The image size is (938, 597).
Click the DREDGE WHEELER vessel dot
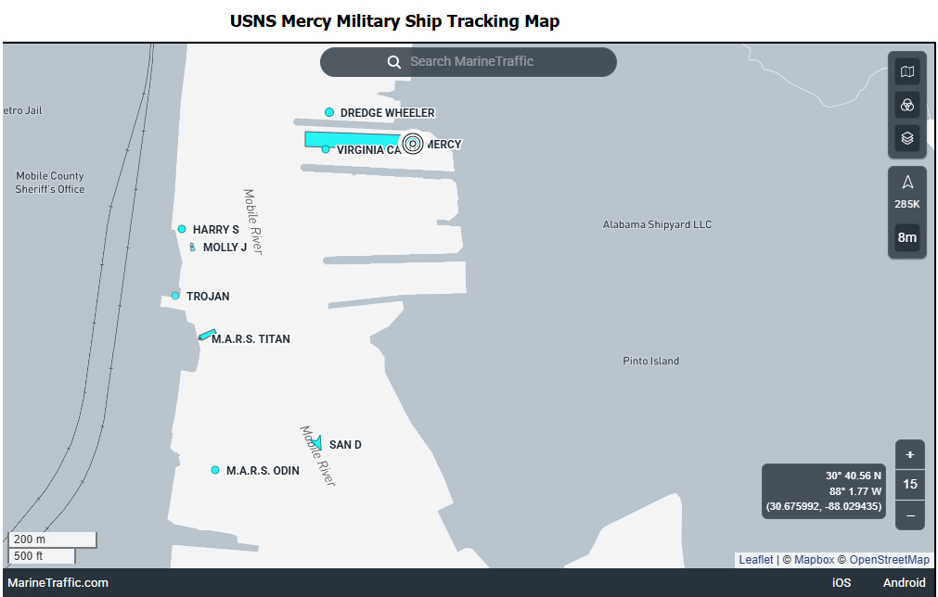pos(329,112)
